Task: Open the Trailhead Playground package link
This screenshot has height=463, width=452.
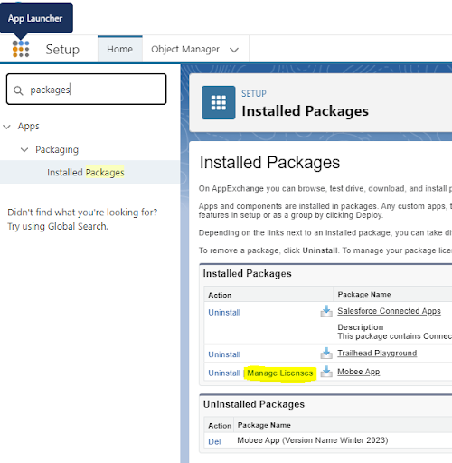Action: pyautogui.click(x=377, y=353)
